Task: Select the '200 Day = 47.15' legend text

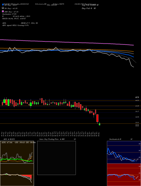Action: [x=11, y=12]
